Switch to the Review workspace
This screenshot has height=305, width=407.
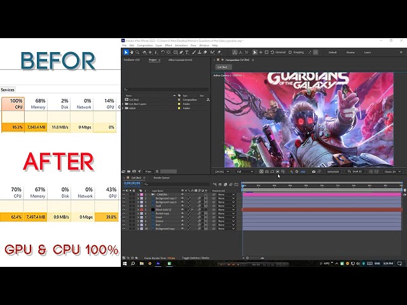[x=350, y=52]
